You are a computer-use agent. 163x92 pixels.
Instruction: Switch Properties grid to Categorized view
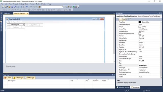point(118,19)
